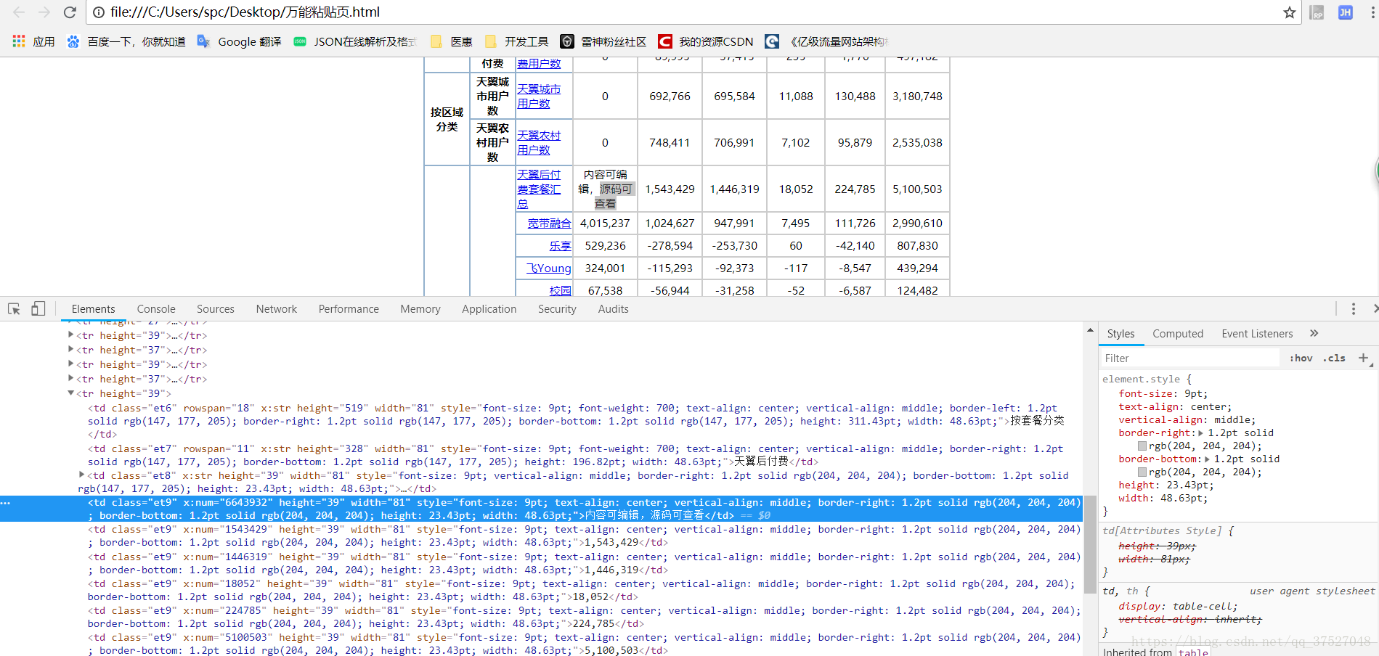1379x656 pixels.
Task: Open the grey RP extension icon
Action: pos(1317,12)
